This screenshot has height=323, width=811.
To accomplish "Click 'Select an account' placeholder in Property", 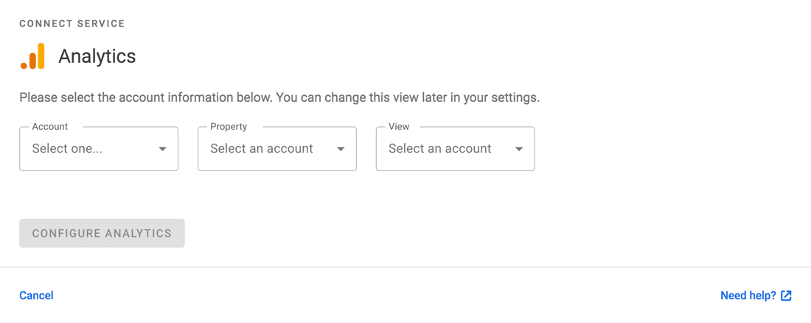I will coord(262,149).
